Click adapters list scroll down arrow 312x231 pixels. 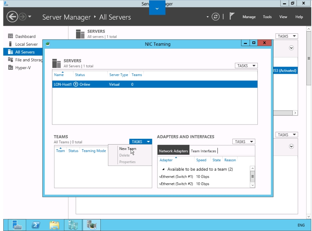click(252, 185)
